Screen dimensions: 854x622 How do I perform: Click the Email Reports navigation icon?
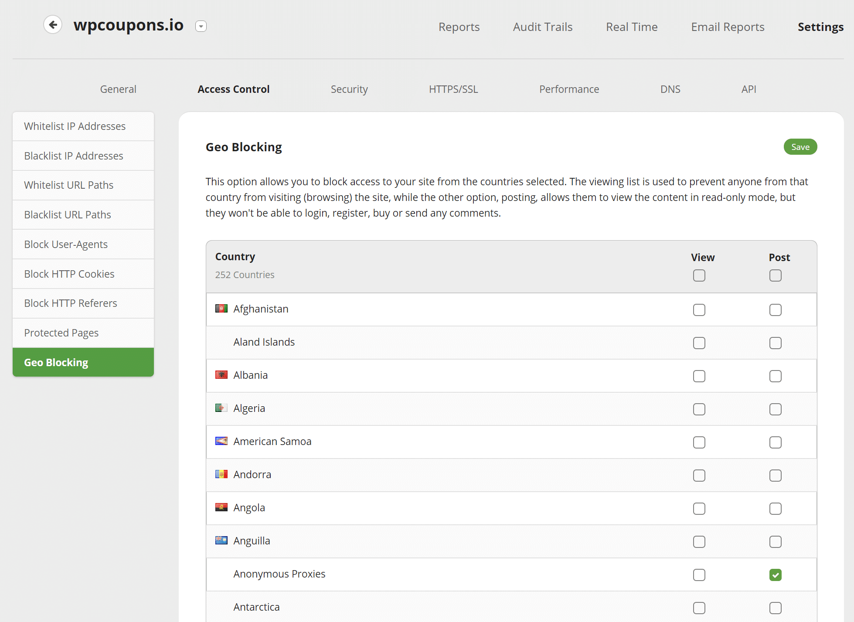coord(727,27)
